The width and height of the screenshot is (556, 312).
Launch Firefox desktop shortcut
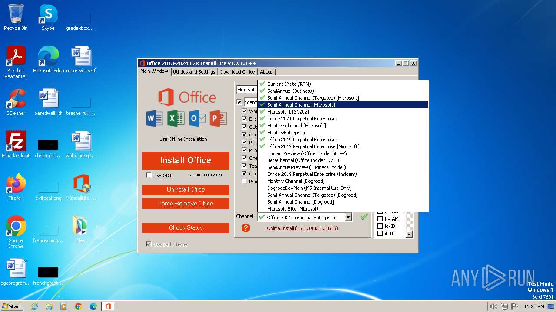pos(16,187)
